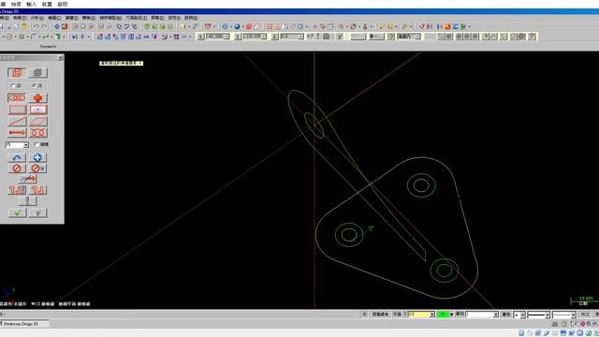
Task: Expand dropdown arrow beside the blue globe icon
Action: click(x=243, y=26)
